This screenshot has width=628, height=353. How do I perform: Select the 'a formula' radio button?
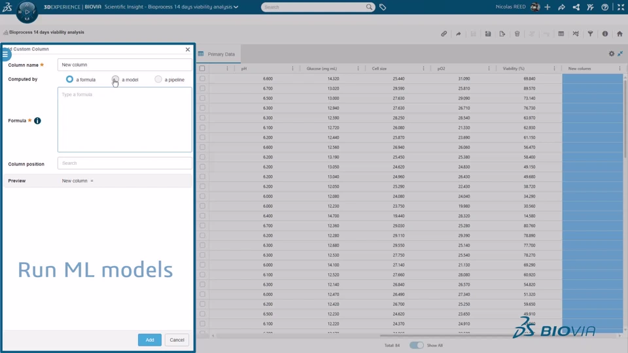(69, 79)
